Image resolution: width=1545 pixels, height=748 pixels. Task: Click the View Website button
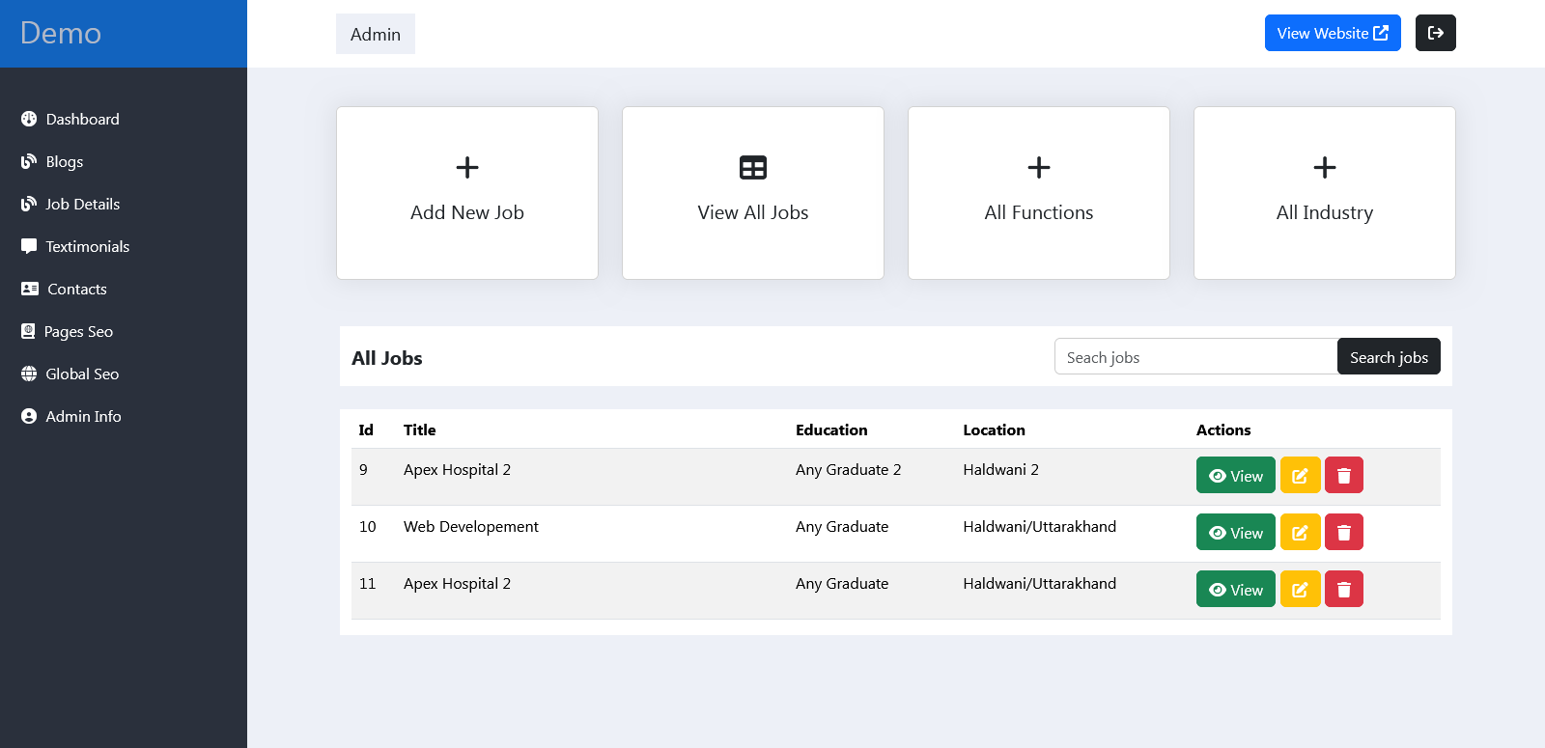click(x=1332, y=33)
